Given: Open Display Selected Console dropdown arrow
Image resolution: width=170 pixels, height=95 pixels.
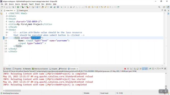Looking at the screenshot, I should 155,69.
